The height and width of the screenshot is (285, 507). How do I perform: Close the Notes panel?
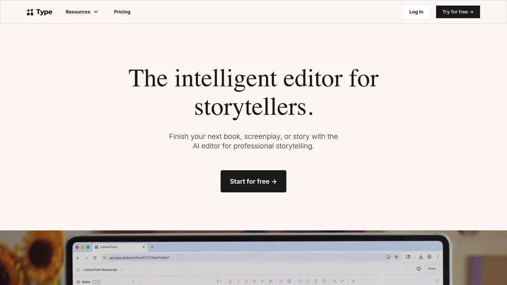[133, 282]
